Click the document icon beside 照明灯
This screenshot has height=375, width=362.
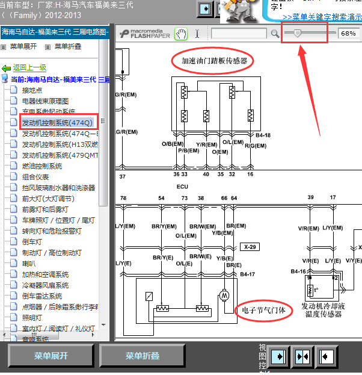click(14, 317)
